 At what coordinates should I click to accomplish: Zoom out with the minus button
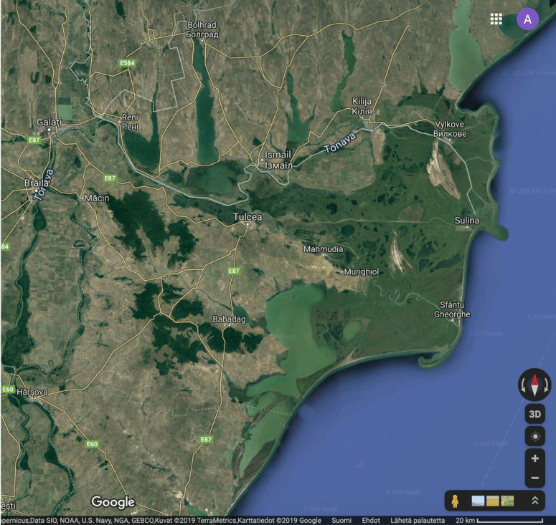[534, 478]
